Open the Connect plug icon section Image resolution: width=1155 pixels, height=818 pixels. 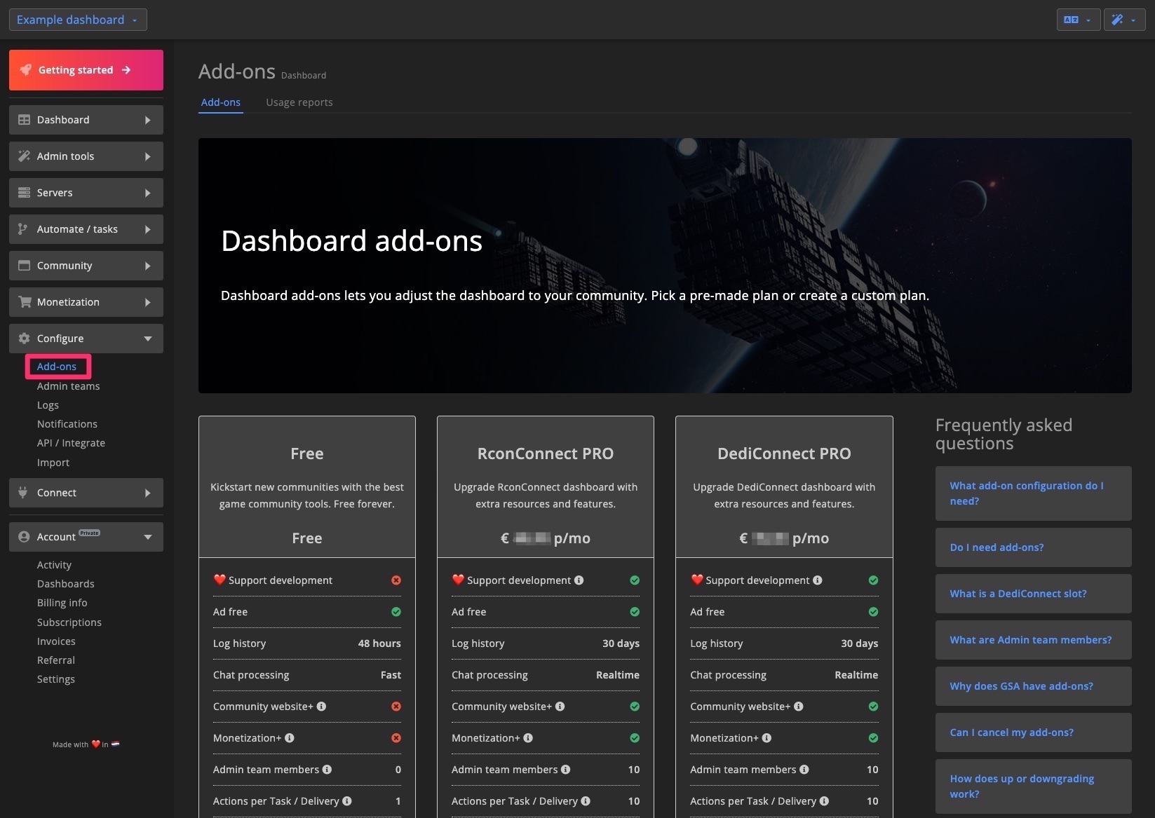(23, 492)
